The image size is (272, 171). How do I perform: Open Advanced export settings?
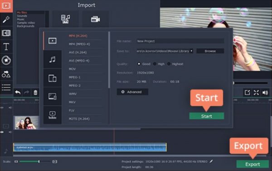(132, 92)
